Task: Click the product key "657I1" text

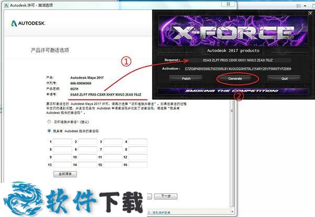Action: pyautogui.click(x=75, y=89)
